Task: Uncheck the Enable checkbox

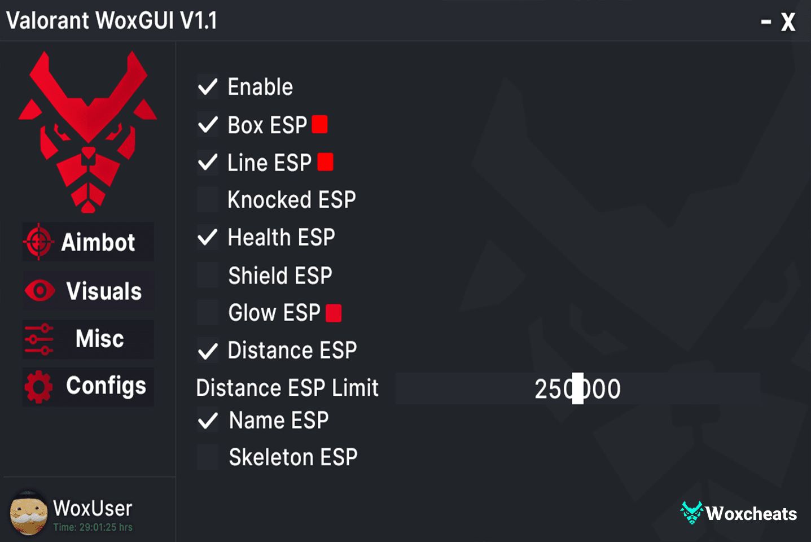Action: tap(208, 87)
